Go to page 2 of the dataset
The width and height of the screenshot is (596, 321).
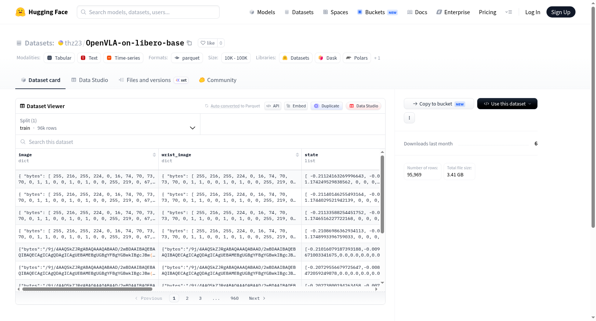coord(187,298)
